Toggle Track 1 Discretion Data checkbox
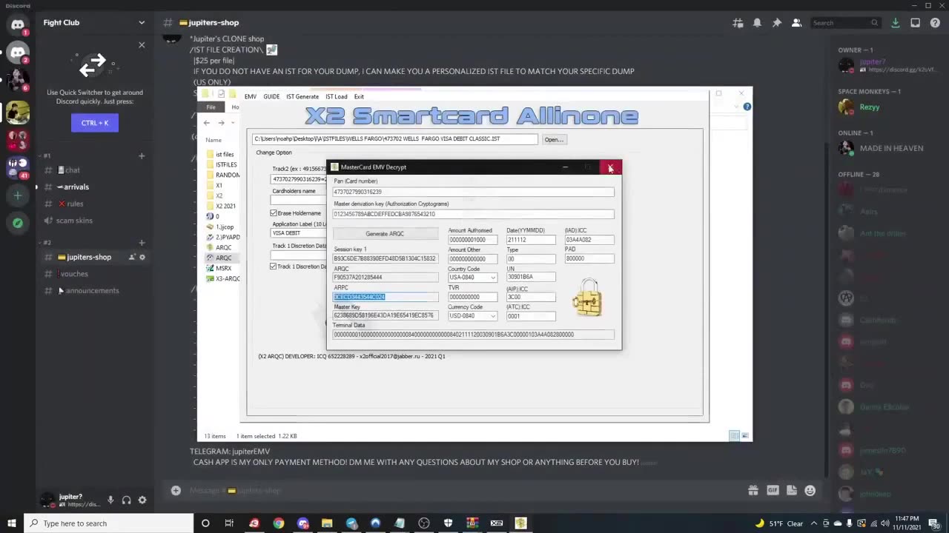This screenshot has height=533, width=949. (x=274, y=266)
